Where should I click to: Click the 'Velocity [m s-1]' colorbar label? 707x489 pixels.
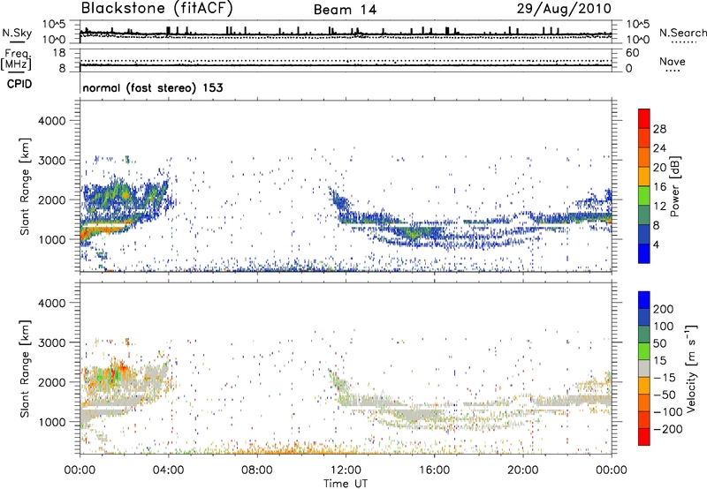(x=691, y=368)
